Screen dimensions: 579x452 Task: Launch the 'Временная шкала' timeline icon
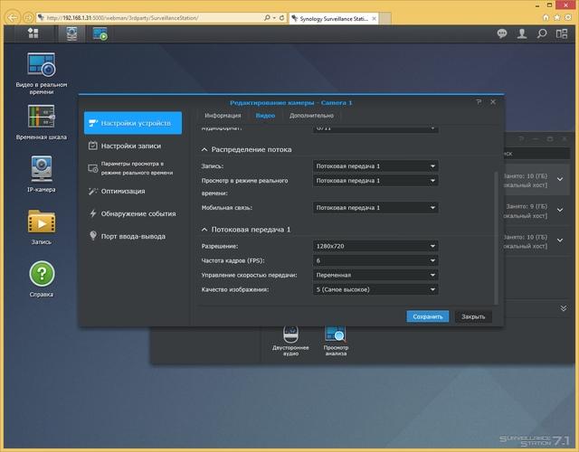click(x=42, y=123)
